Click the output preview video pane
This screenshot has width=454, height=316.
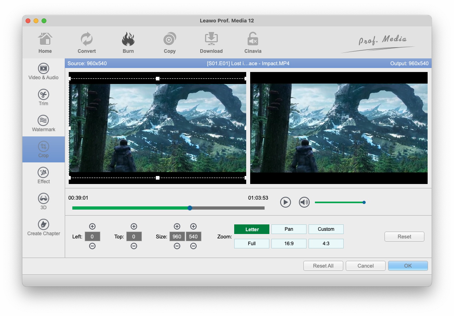339,128
